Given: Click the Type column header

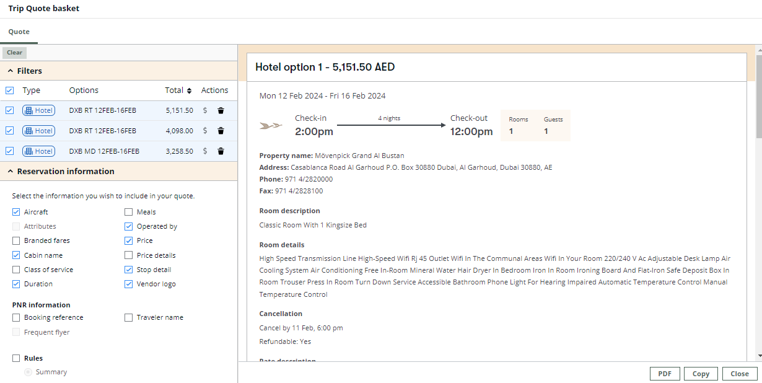Looking at the screenshot, I should [32, 90].
